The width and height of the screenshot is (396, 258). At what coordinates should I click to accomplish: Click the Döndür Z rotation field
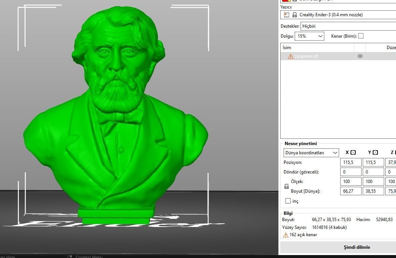(391, 172)
